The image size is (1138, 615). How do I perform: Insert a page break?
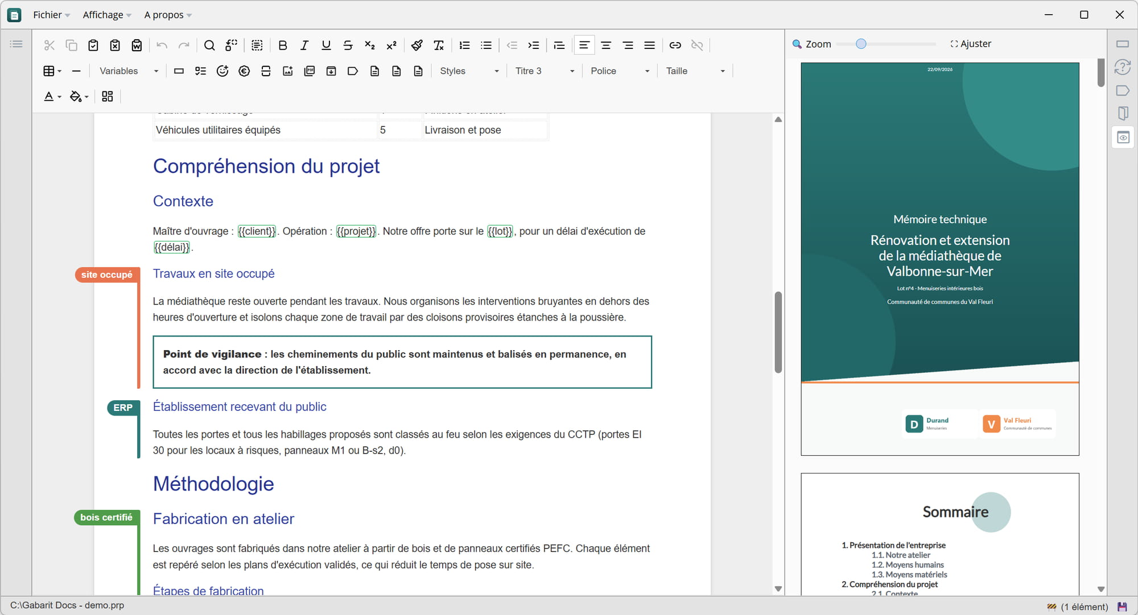266,71
